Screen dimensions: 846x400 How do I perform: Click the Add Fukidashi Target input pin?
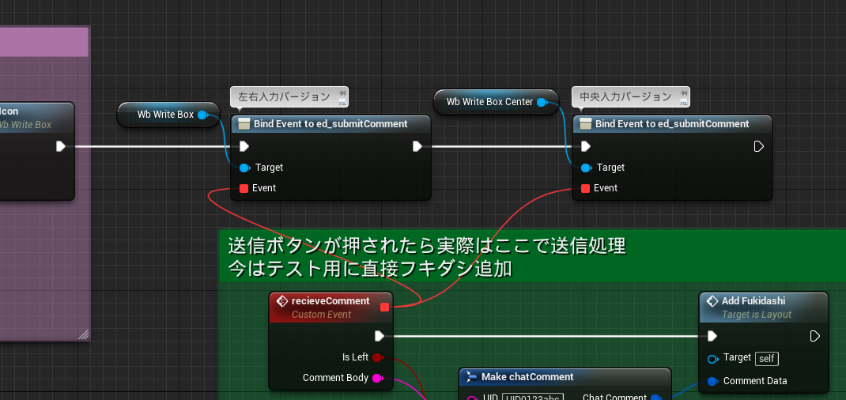(712, 359)
